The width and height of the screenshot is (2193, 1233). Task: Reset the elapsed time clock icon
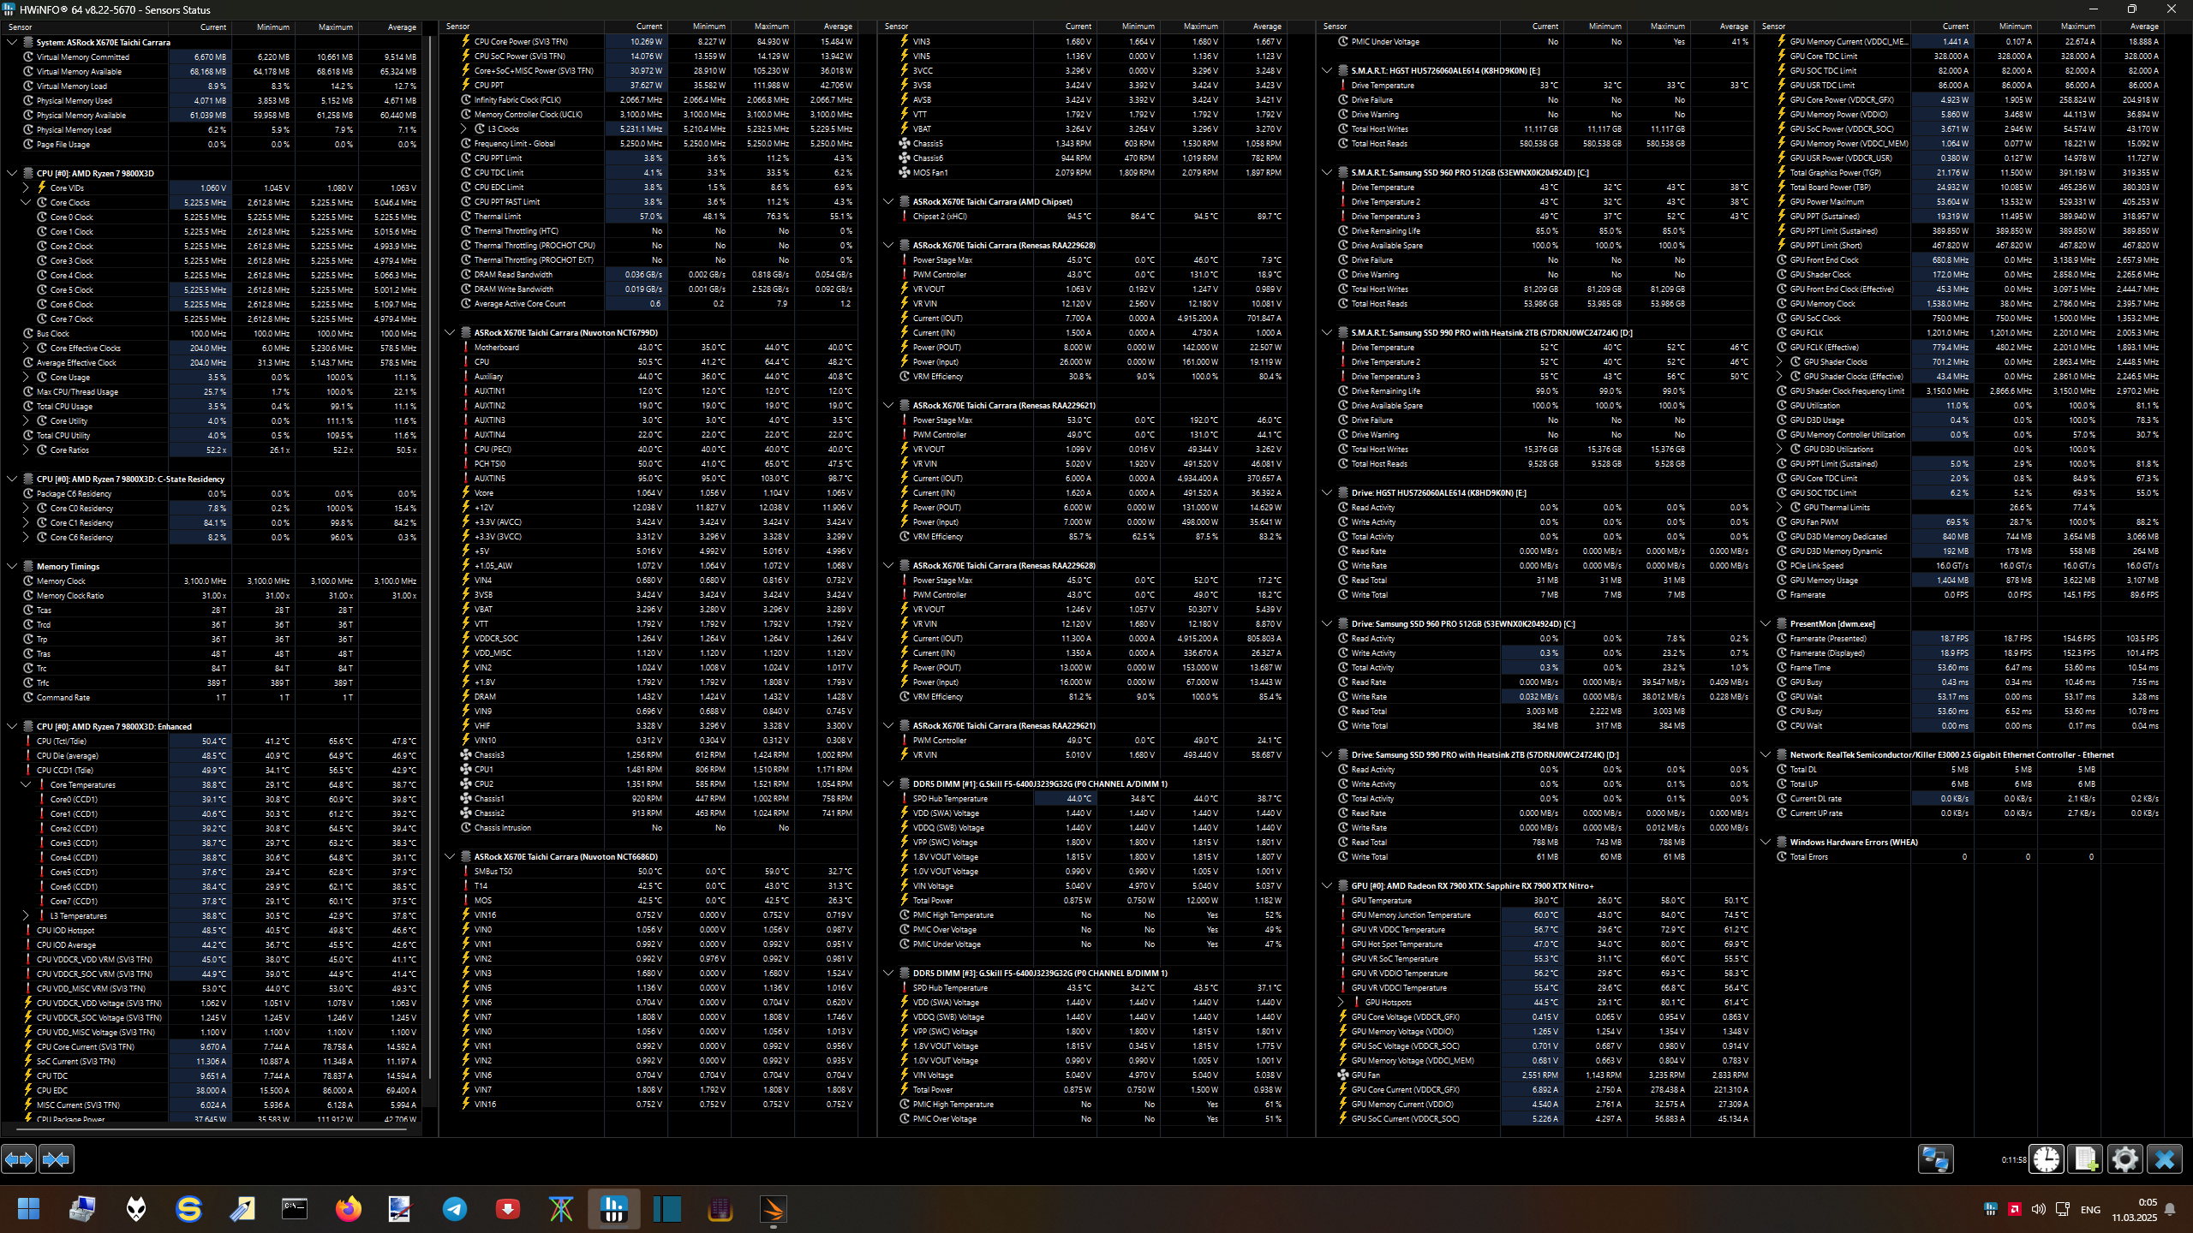(x=2047, y=1159)
